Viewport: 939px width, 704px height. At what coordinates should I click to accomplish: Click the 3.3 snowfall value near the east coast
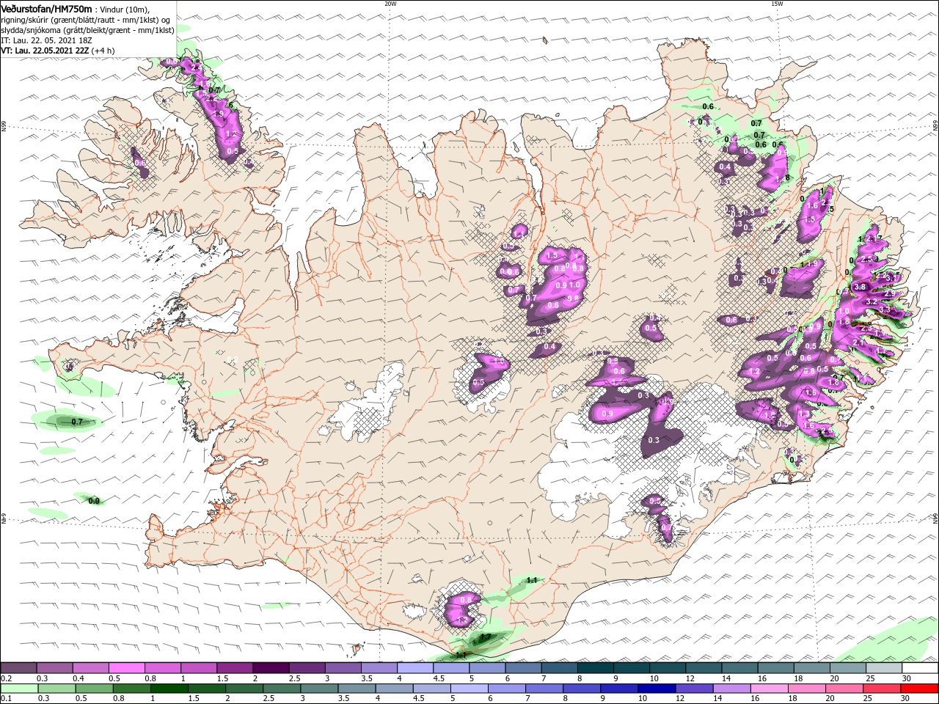885,310
